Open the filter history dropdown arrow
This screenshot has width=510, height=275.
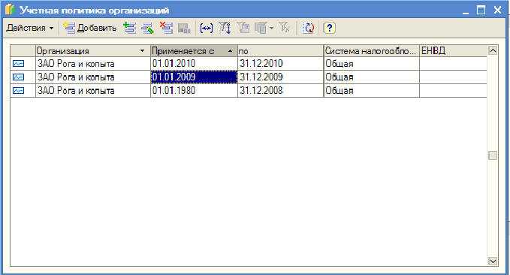coord(272,28)
